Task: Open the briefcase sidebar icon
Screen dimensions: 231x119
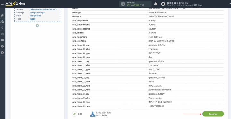Action: [x=2, y=34]
